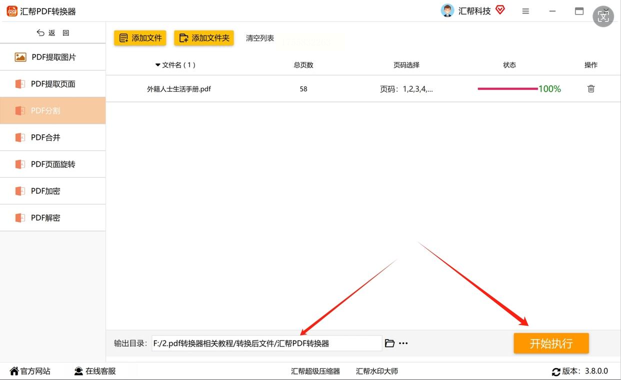Image resolution: width=621 pixels, height=380 pixels.
Task: Click the red VIP diamond badge icon
Action: tap(500, 10)
